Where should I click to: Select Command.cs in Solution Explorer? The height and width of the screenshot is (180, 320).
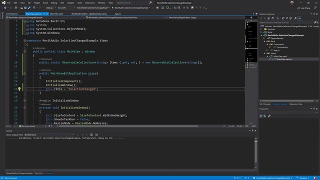(282, 47)
